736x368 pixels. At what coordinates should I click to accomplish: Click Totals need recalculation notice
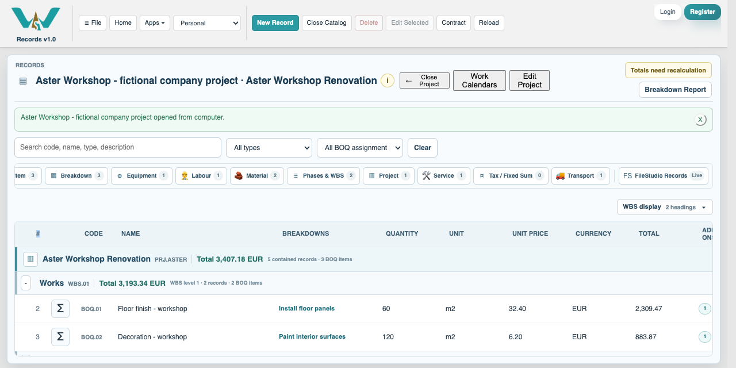click(668, 70)
